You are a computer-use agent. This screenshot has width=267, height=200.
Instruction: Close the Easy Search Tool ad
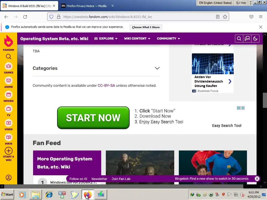tap(243, 108)
